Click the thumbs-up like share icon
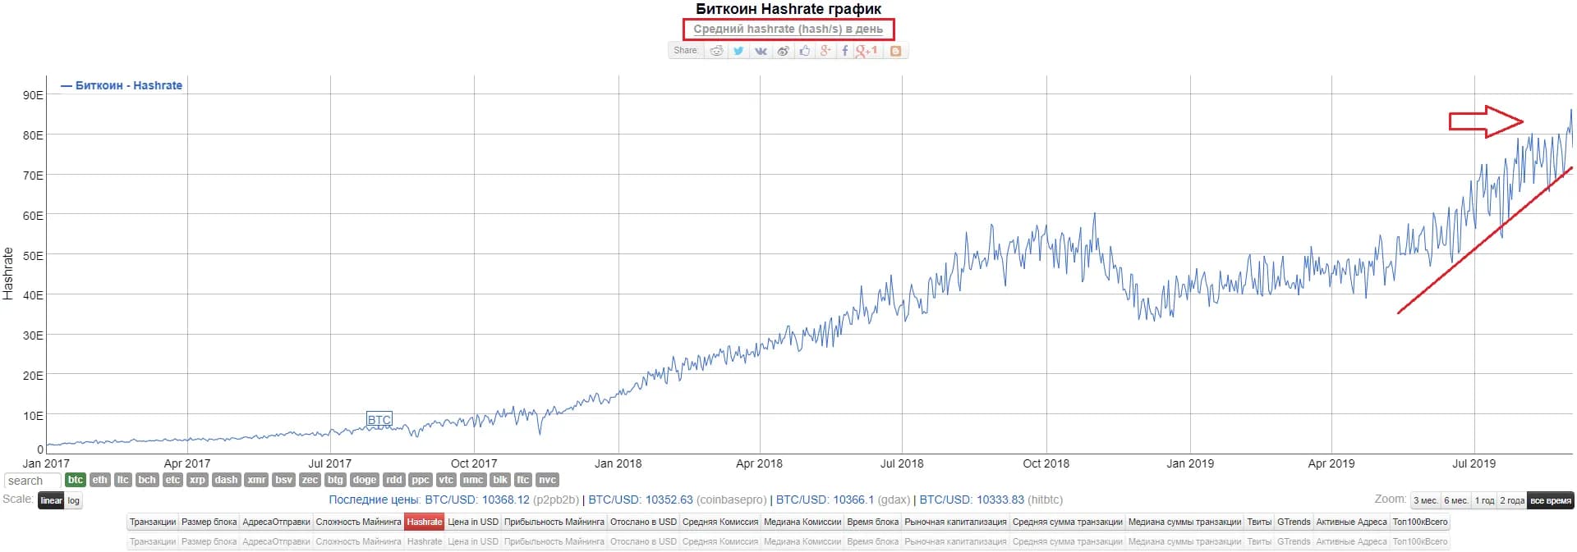Viewport: 1577px width, 552px height. click(805, 51)
